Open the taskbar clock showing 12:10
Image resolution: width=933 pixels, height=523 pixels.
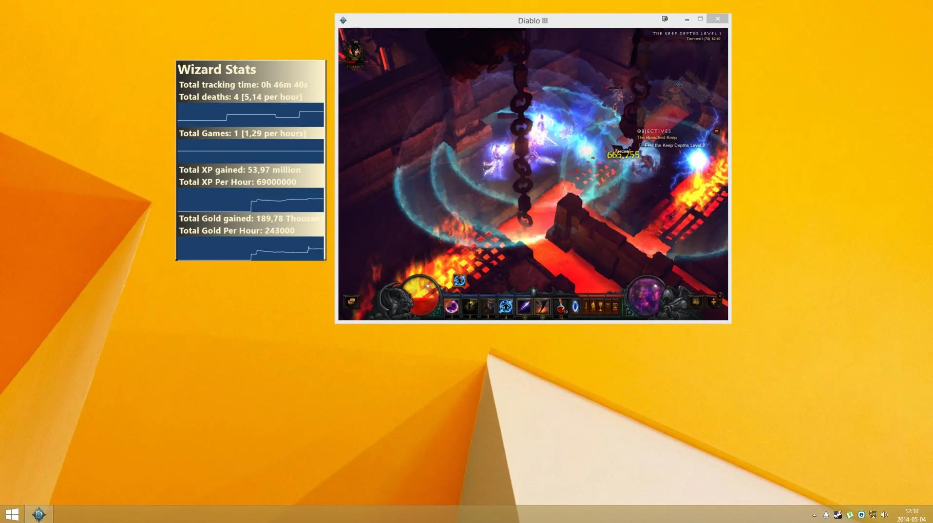pos(912,515)
